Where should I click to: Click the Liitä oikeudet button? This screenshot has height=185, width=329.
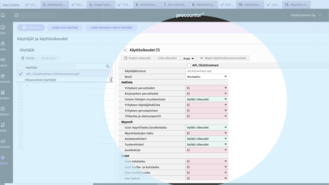point(167,58)
